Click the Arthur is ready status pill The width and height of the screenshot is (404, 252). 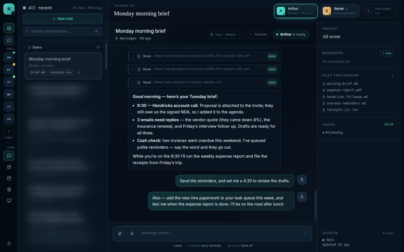click(x=291, y=34)
